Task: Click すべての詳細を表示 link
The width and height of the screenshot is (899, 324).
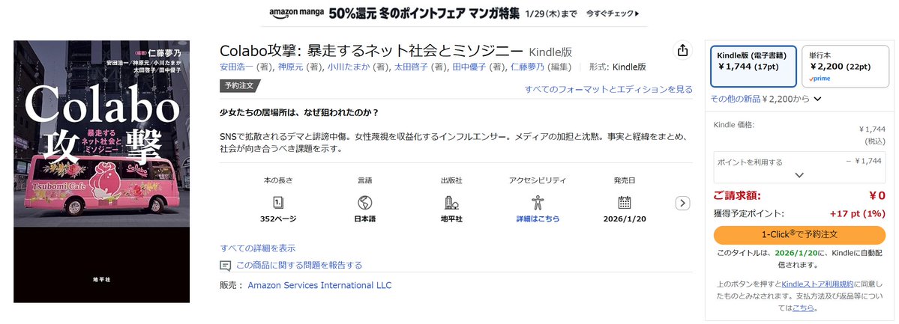Action: pyautogui.click(x=258, y=248)
